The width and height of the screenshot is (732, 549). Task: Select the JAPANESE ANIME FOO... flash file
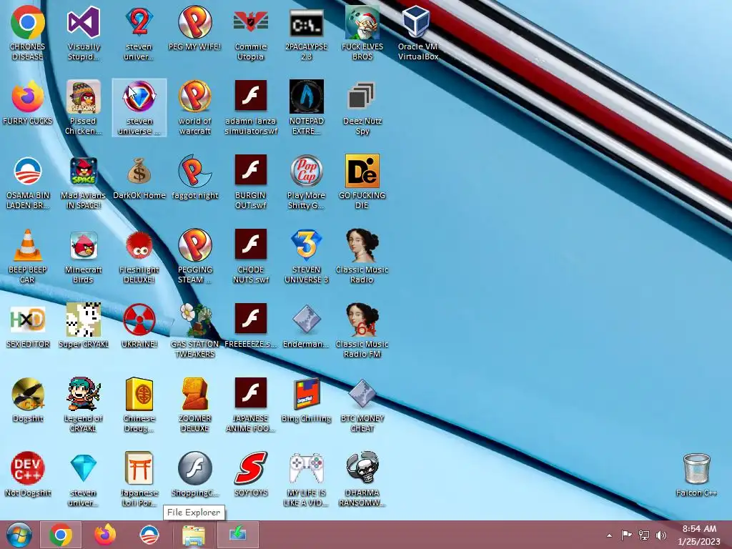251,405
